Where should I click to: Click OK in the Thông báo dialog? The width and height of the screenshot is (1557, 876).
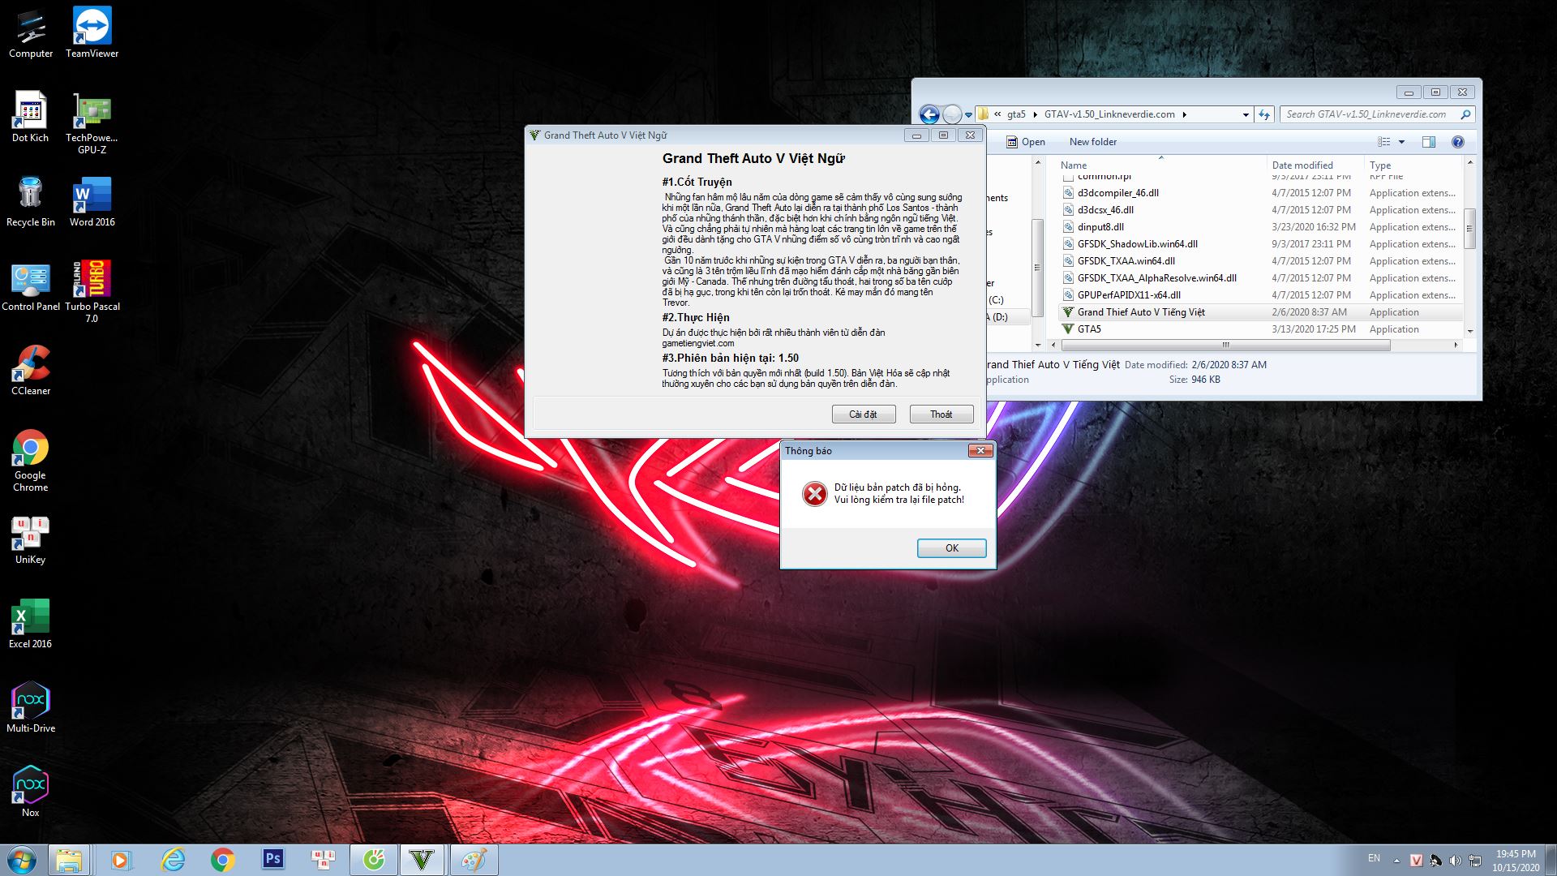pos(951,548)
